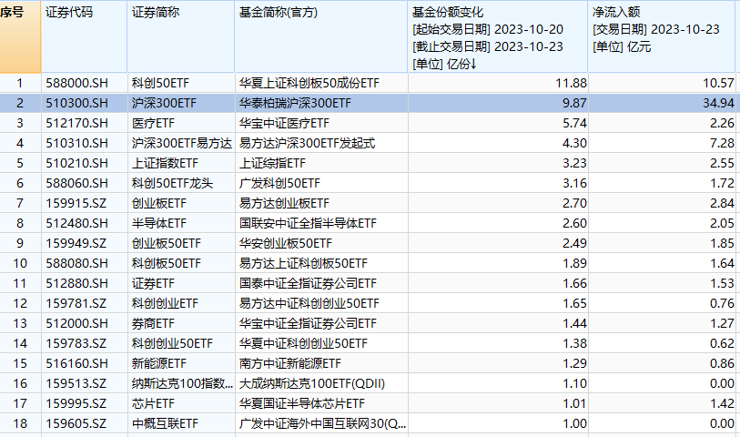Select security code 588060.SH

[x=77, y=183]
